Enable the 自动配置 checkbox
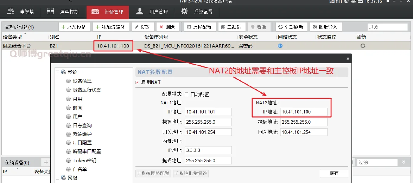Image resolution: width=413 pixels, height=183 pixels. coord(186,94)
